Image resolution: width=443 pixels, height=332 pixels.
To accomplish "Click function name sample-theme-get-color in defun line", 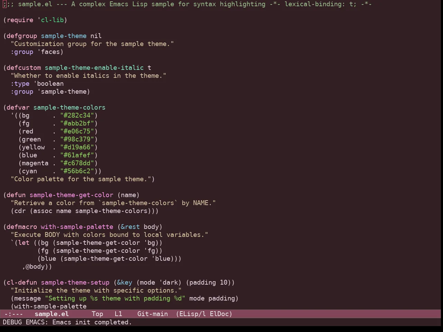I will pos(71,195).
